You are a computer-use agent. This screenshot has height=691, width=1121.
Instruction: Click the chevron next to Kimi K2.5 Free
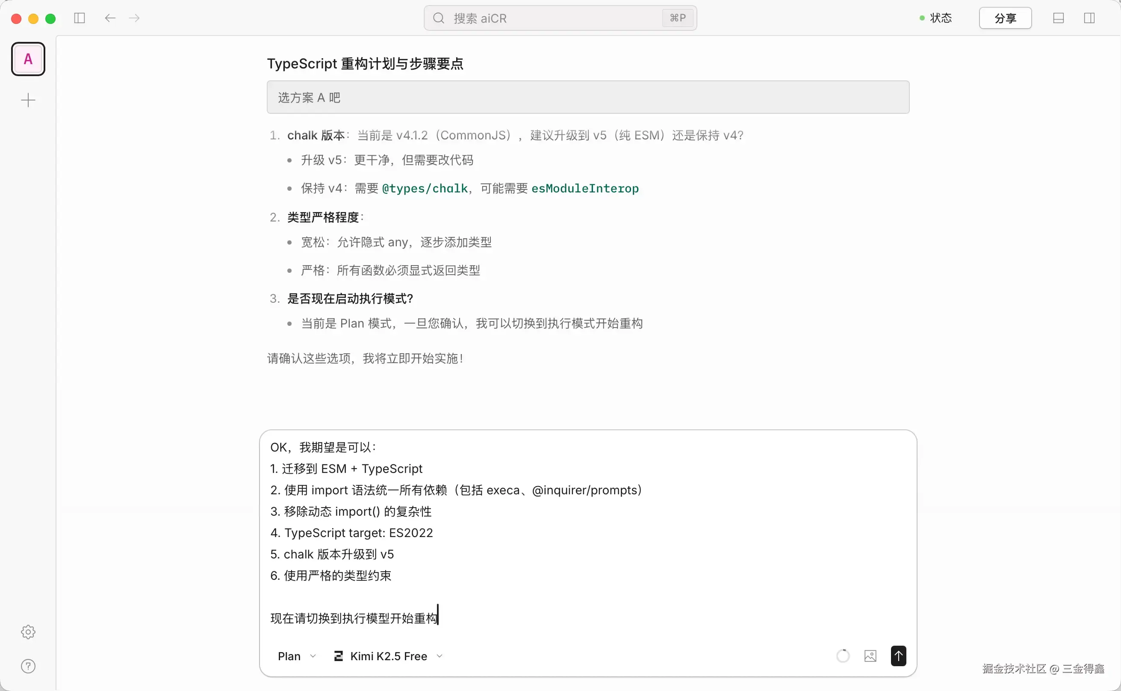440,656
